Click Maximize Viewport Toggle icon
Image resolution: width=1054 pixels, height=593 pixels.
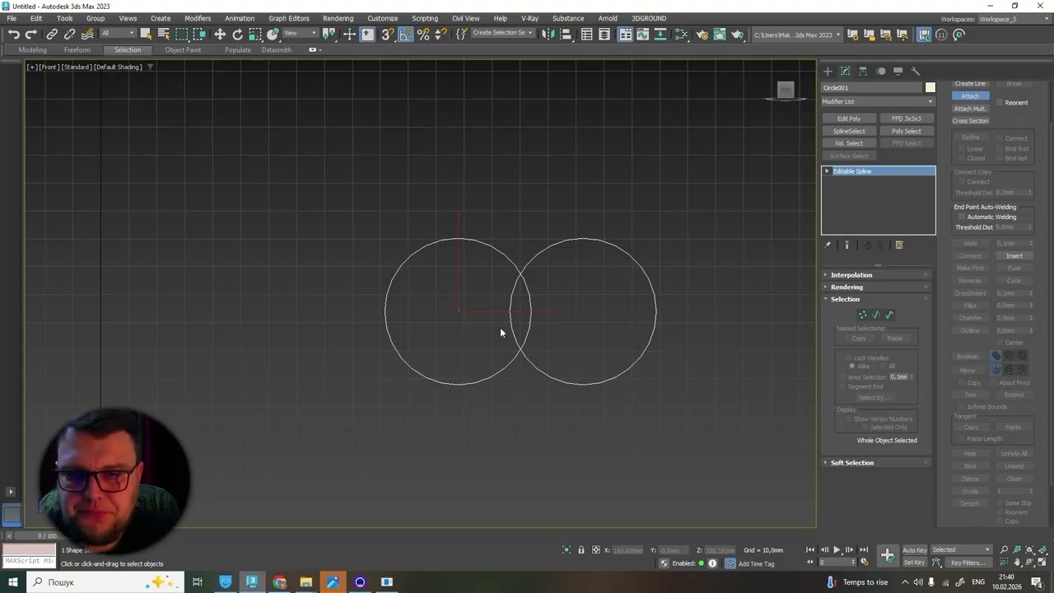click(x=1042, y=563)
